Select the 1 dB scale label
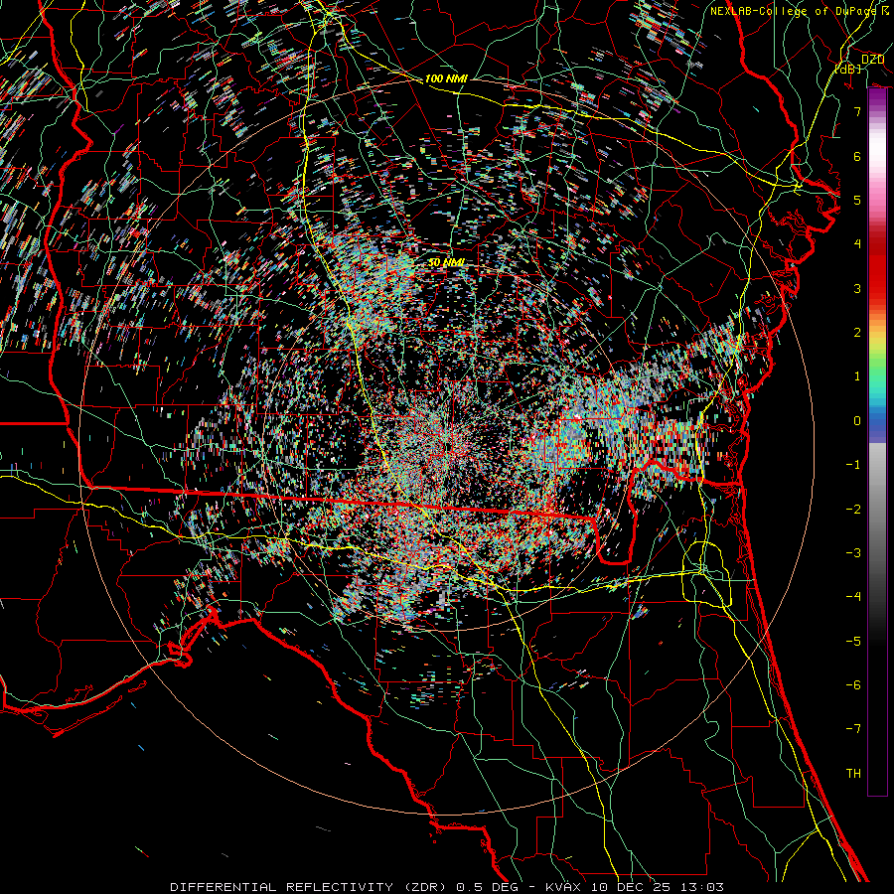This screenshot has width=894, height=894. point(857,376)
